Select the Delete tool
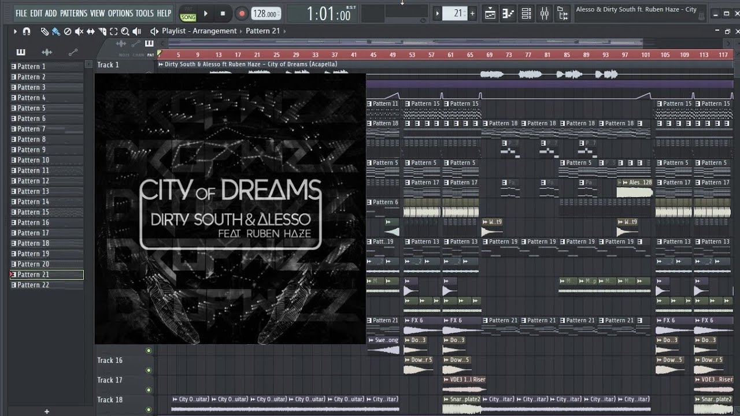740x416 pixels. (x=67, y=31)
